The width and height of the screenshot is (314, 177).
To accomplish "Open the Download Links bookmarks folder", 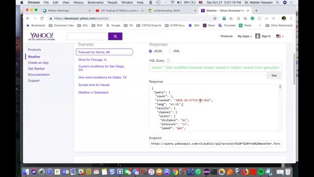I will tap(61, 26).
